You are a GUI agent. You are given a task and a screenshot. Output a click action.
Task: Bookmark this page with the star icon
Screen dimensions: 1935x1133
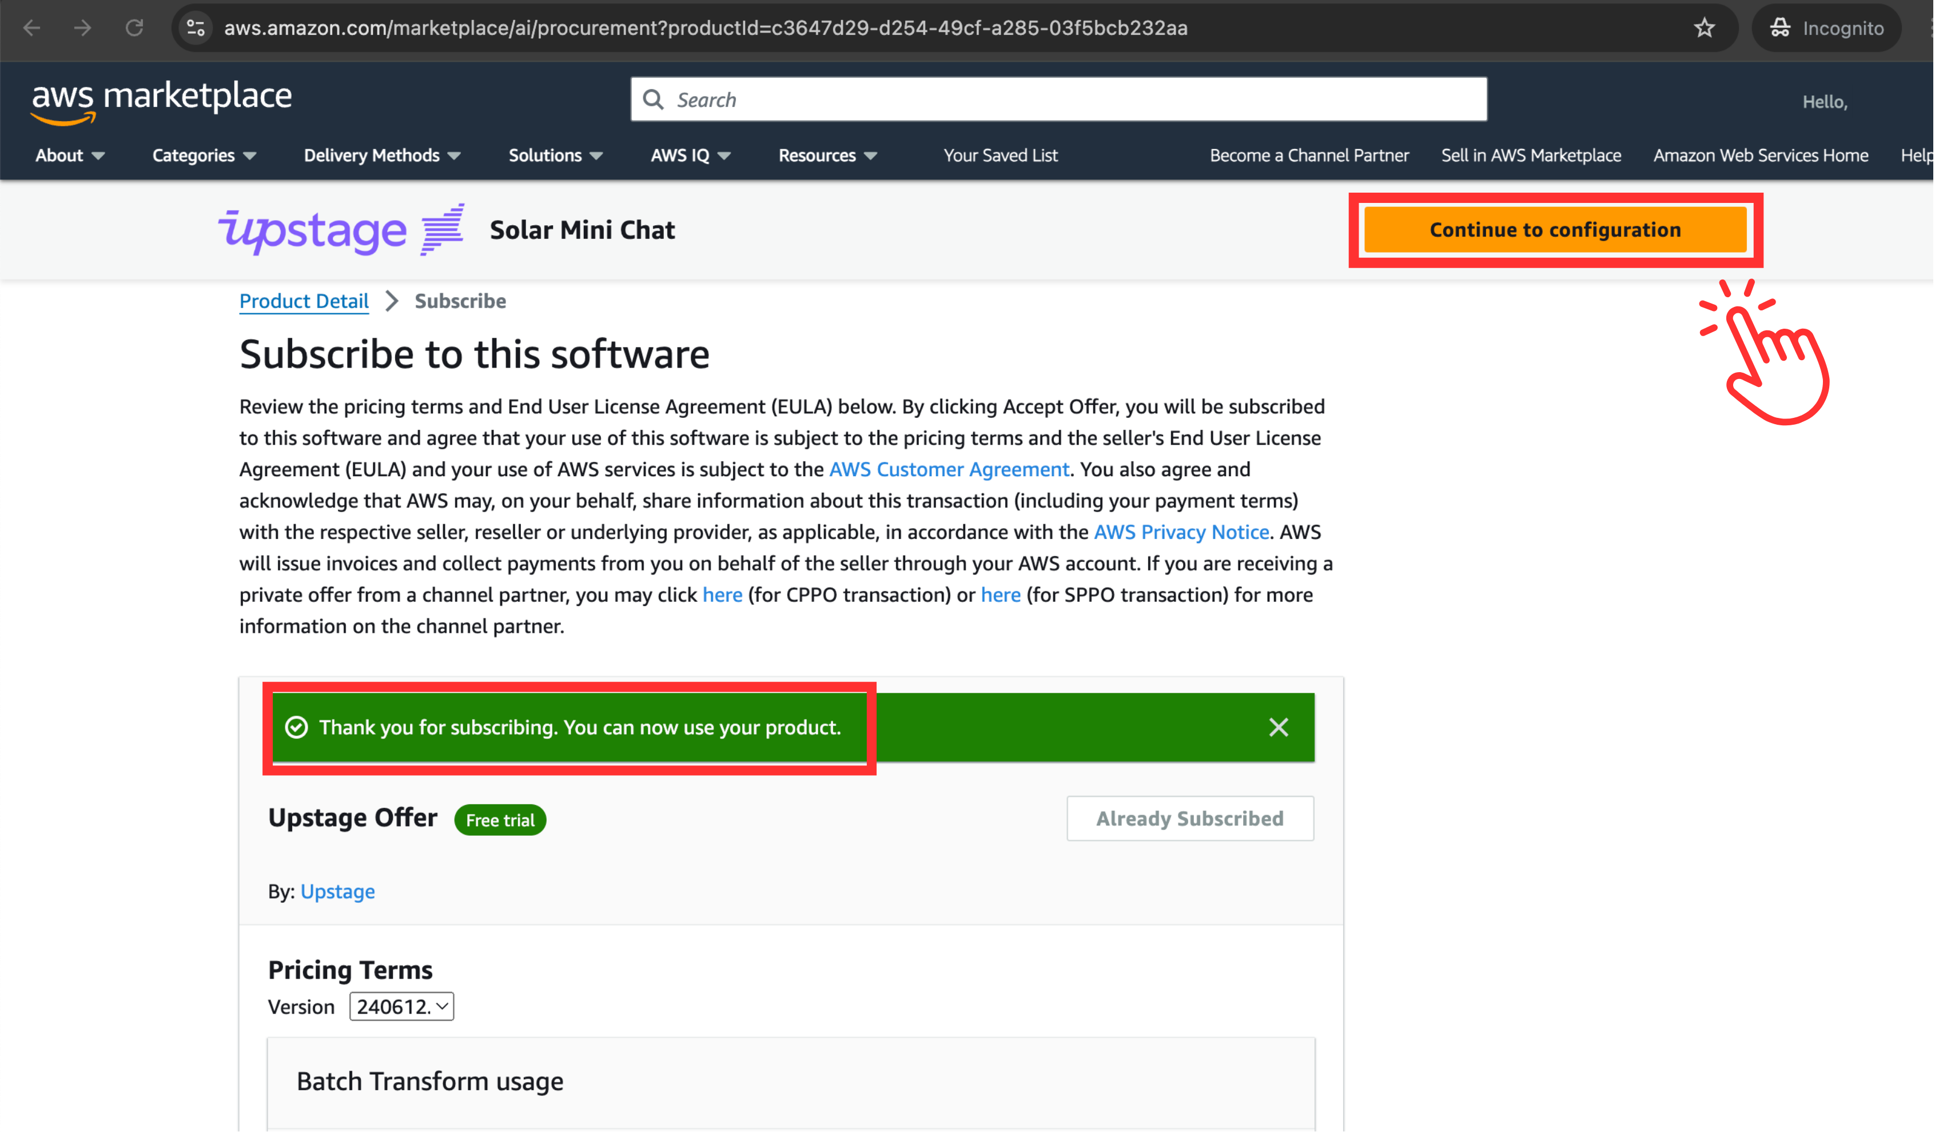click(x=1705, y=29)
